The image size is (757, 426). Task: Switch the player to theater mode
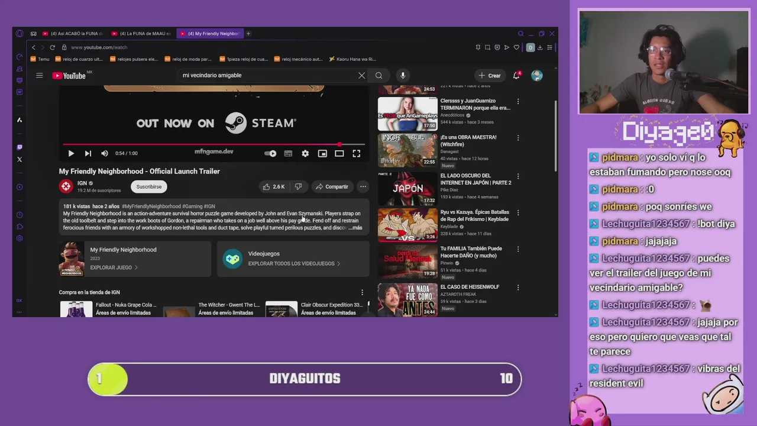click(339, 153)
